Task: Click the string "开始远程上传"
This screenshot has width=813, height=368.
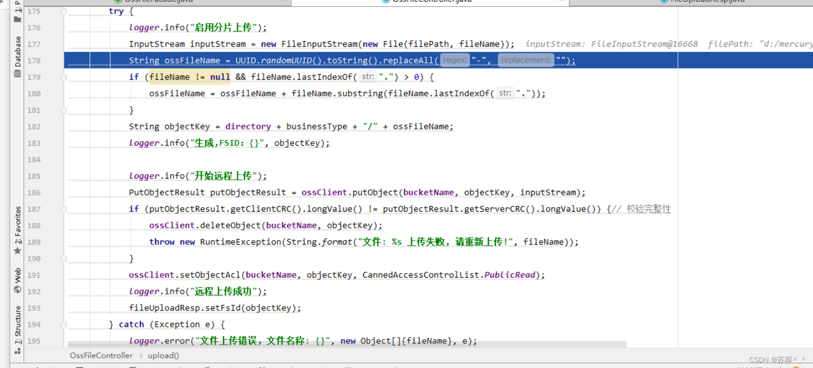Action: [223, 176]
